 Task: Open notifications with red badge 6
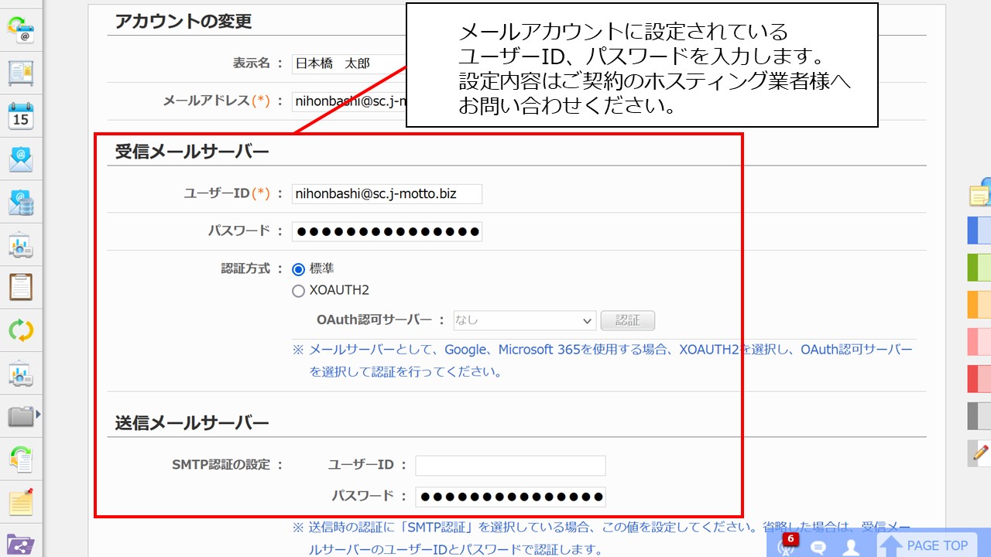787,546
